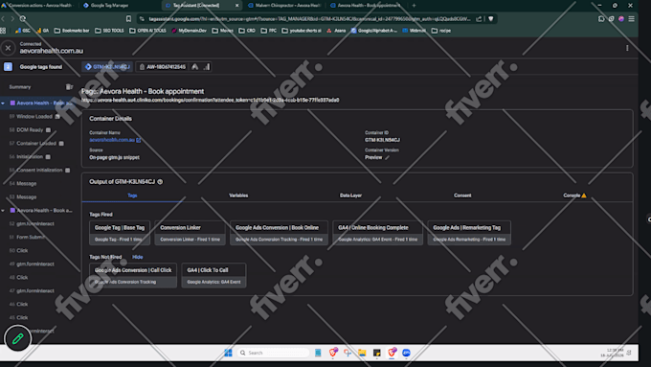
Task: Switch to the Data Layer tab
Action: 350,195
